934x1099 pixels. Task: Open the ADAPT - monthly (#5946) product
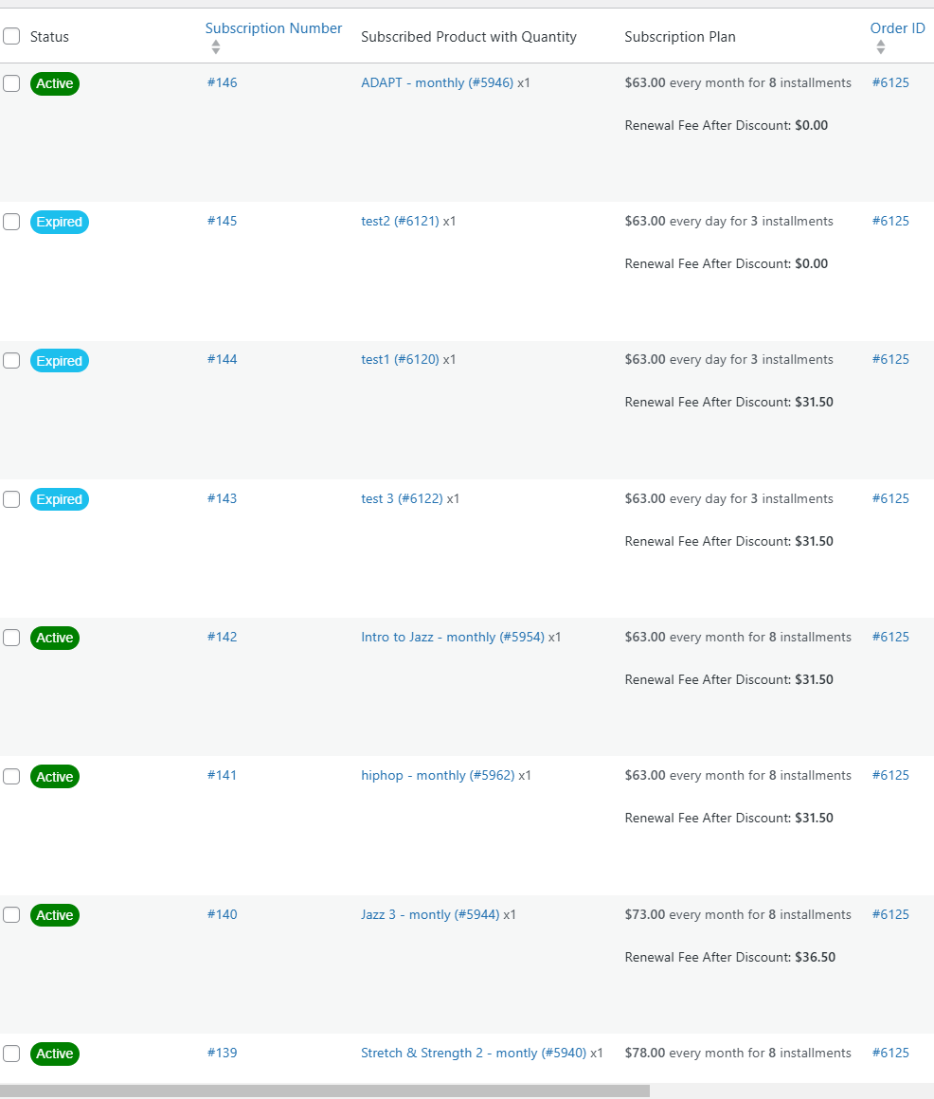(438, 82)
